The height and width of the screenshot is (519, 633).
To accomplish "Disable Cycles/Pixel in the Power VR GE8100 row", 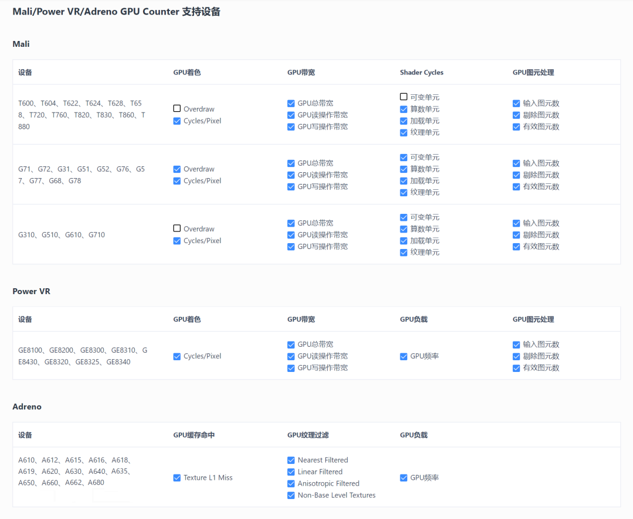I will pyautogui.click(x=176, y=356).
